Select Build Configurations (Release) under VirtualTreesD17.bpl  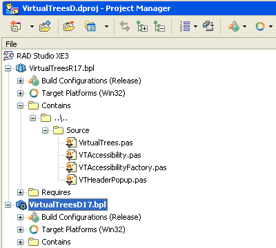pyautogui.click(x=91, y=217)
